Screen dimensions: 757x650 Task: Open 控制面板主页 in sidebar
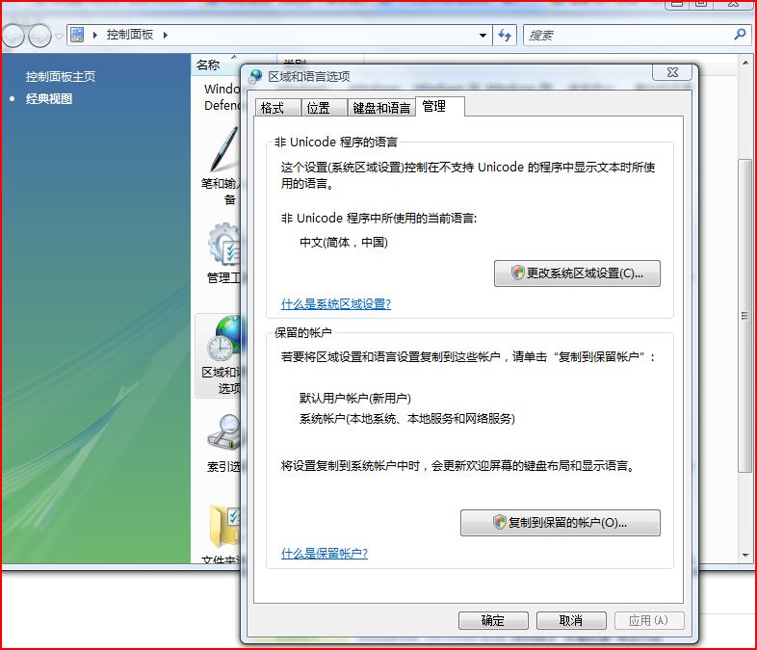coord(61,77)
